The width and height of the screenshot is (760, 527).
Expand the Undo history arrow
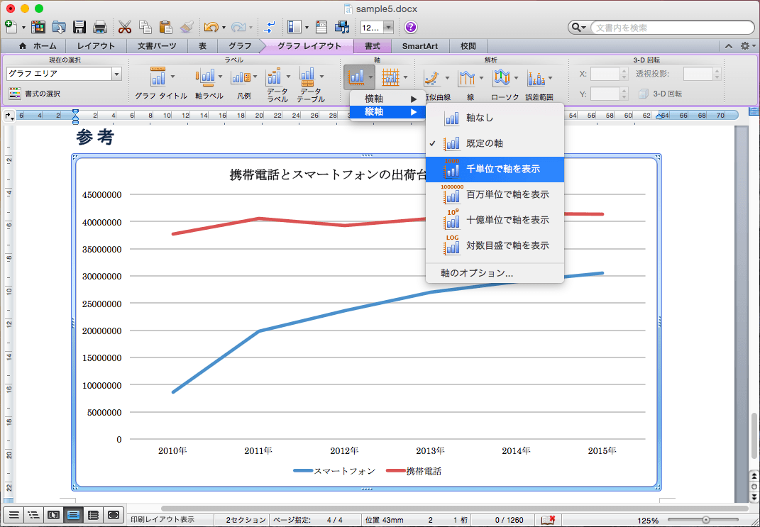click(x=224, y=28)
